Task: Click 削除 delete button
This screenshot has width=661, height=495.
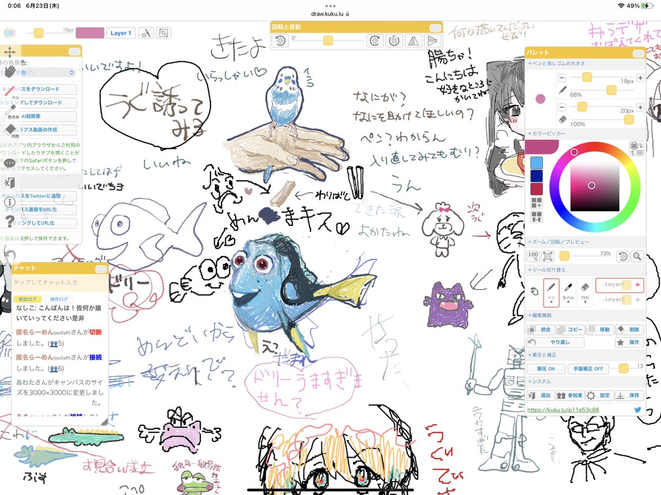Action: 629,329
